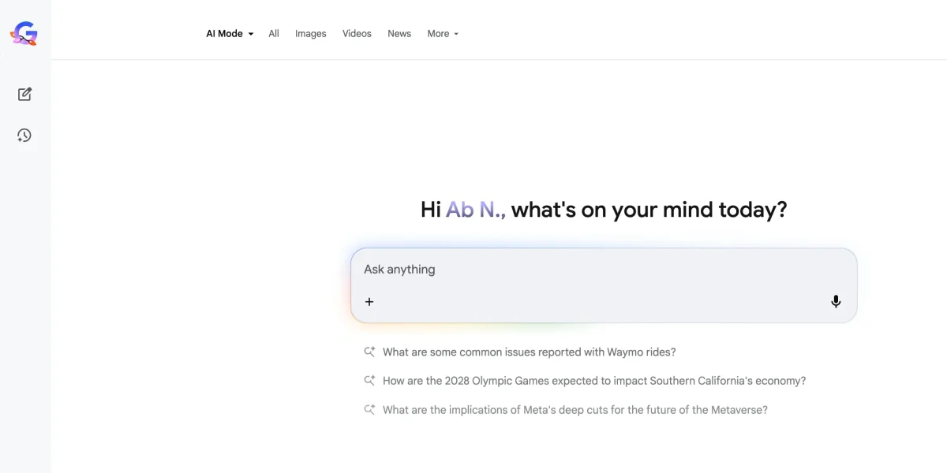Select the Waymo rides suggested question

coord(529,352)
